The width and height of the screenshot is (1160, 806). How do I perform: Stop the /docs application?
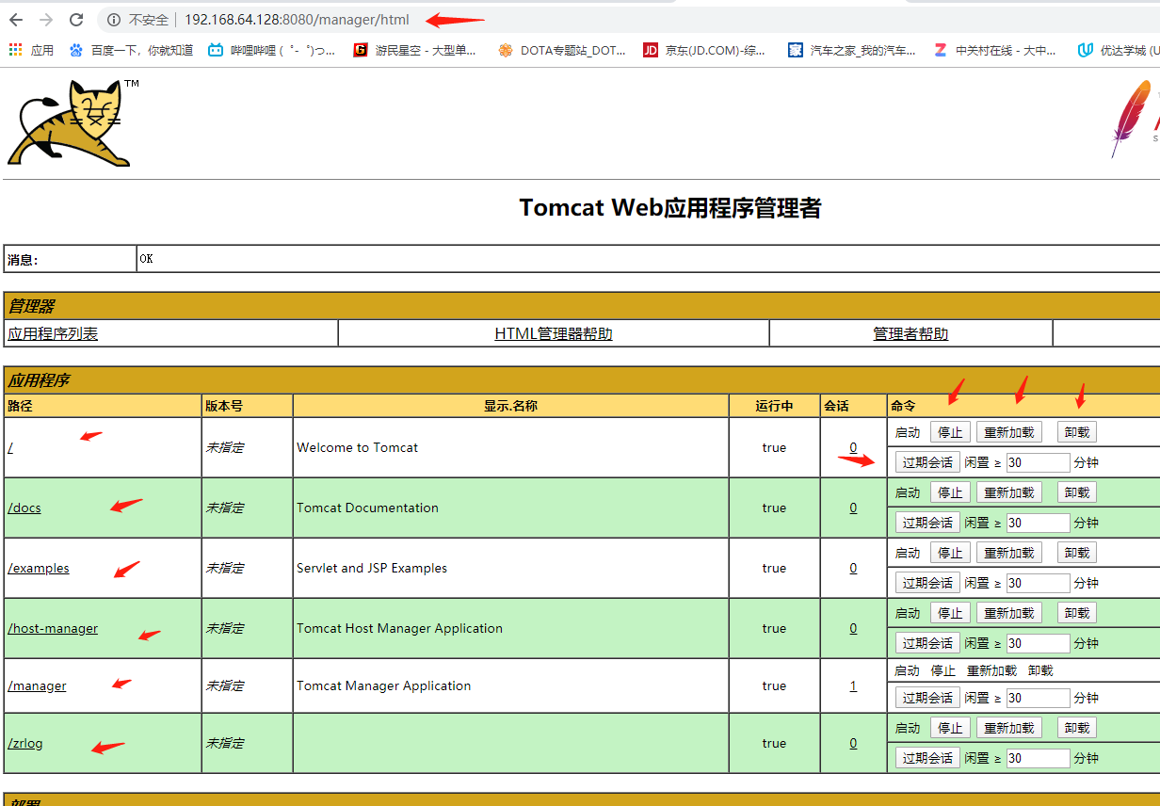click(950, 492)
